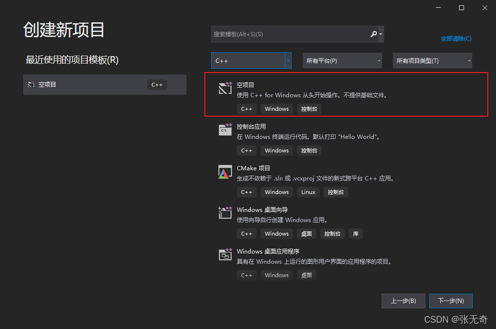Screen dimensions: 496x329
Task: Click the CMake project template icon
Action: point(225,172)
